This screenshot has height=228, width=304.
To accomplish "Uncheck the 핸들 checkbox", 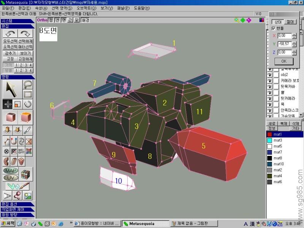I will click(273, 28).
